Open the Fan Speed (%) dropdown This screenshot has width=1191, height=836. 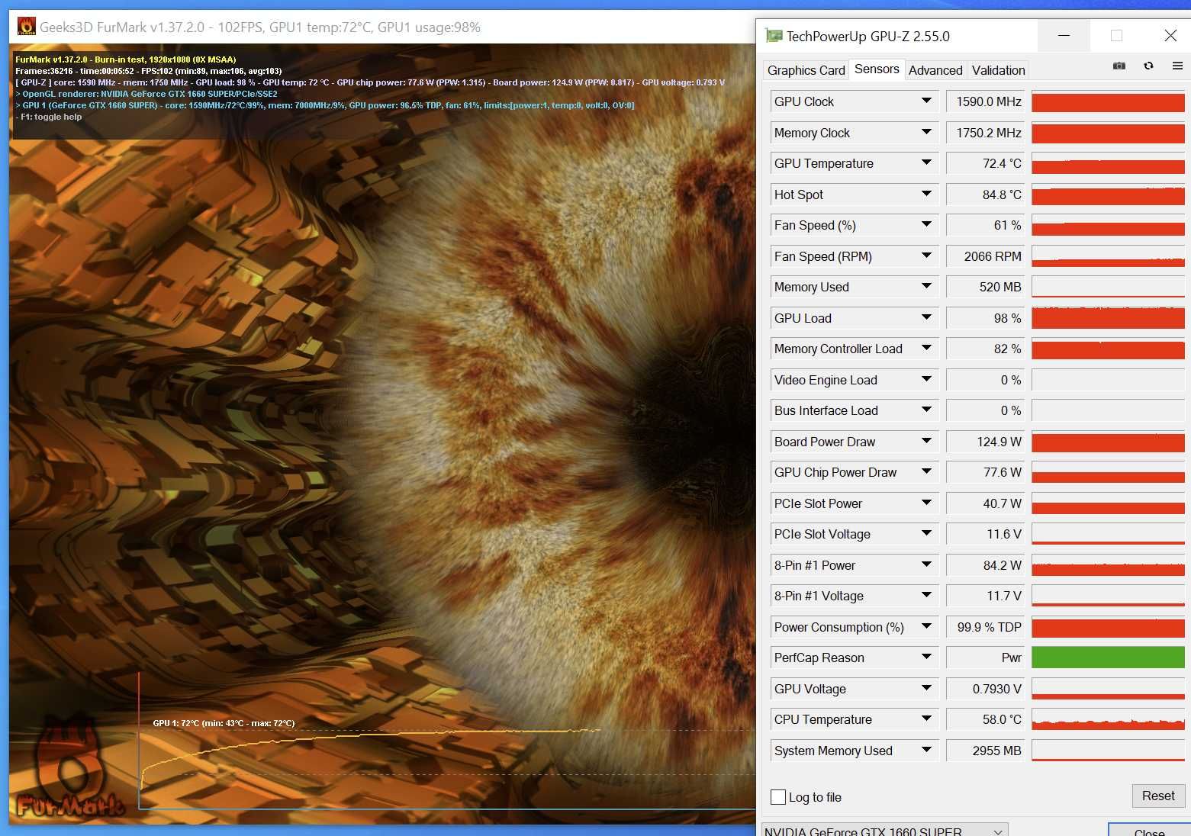point(926,225)
